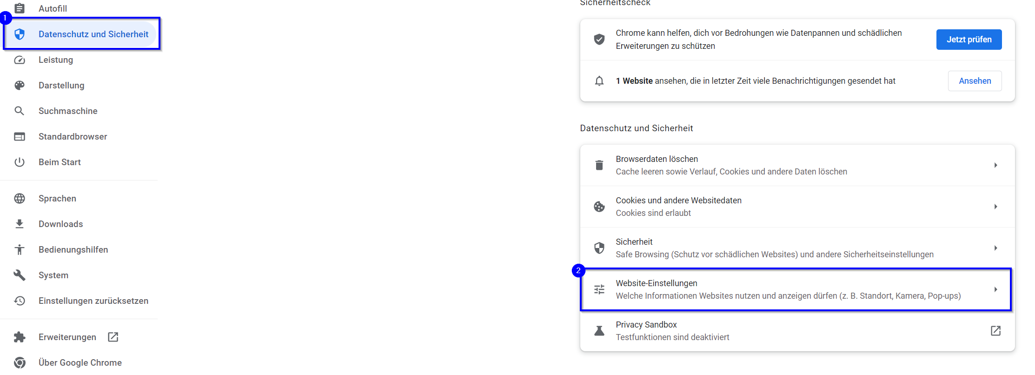Expand the Sicherheit row chevron
This screenshot has height=375, width=1035.
[995, 248]
